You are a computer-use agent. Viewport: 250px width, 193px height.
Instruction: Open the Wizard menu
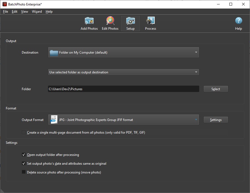tap(37, 12)
